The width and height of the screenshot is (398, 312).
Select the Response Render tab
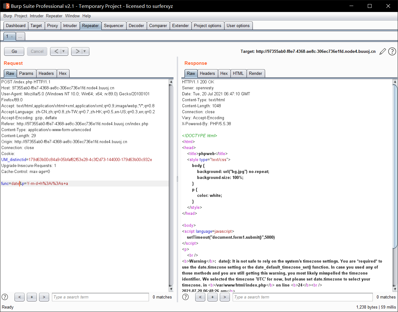[x=255, y=73]
